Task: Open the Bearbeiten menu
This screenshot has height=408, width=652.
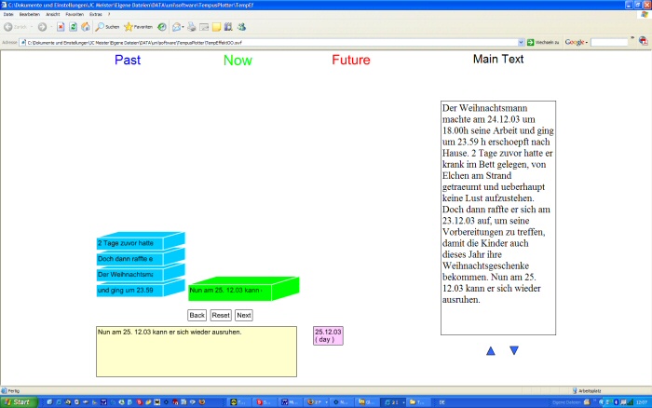Action: click(30, 15)
